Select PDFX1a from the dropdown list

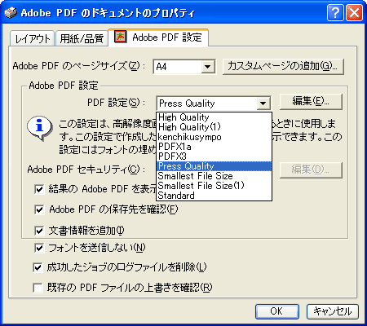pyautogui.click(x=175, y=147)
